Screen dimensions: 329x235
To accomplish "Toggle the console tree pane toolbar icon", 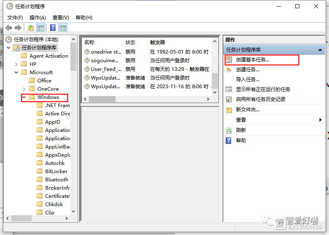I will tap(41, 28).
